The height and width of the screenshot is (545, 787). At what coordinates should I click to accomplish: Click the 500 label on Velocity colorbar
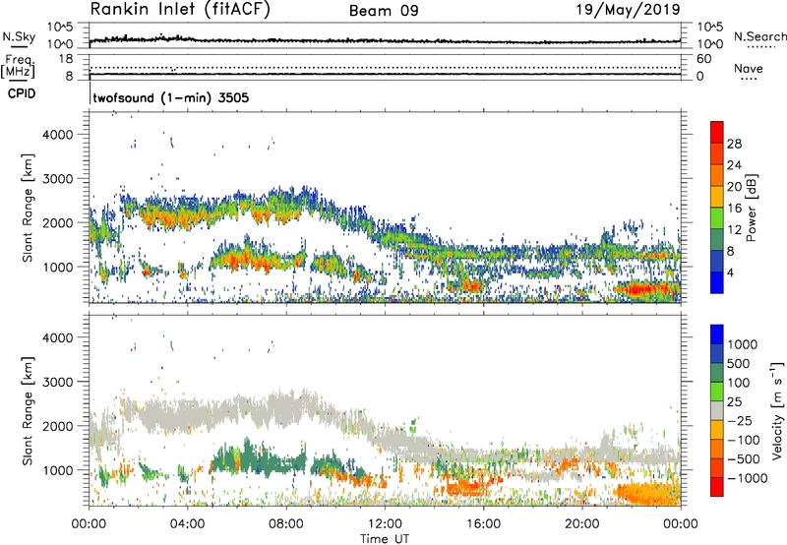[x=739, y=364]
